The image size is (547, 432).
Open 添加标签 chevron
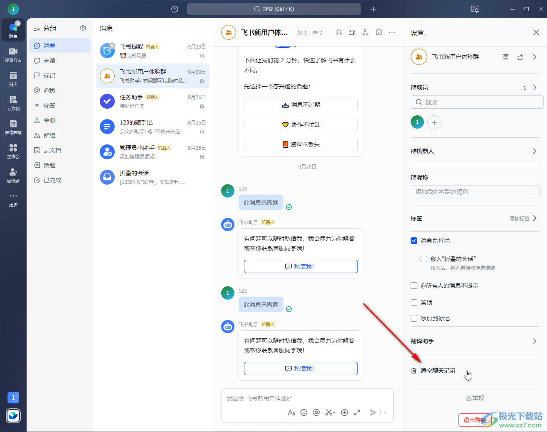pyautogui.click(x=535, y=218)
